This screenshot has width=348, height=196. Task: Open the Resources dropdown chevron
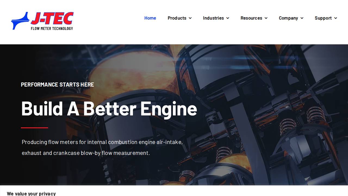click(x=266, y=18)
